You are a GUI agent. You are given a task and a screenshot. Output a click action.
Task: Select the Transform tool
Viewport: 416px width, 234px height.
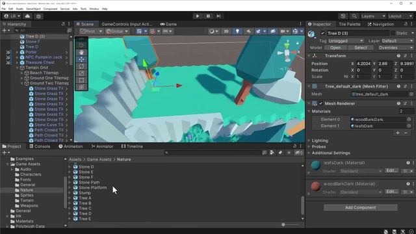[81, 86]
